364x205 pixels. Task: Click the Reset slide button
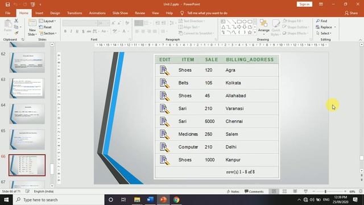[45, 27]
